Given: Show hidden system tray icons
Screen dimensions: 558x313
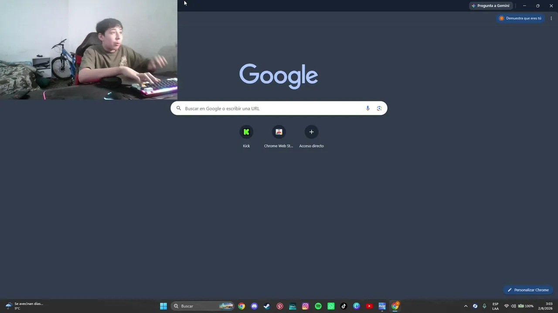Looking at the screenshot, I should [466, 306].
